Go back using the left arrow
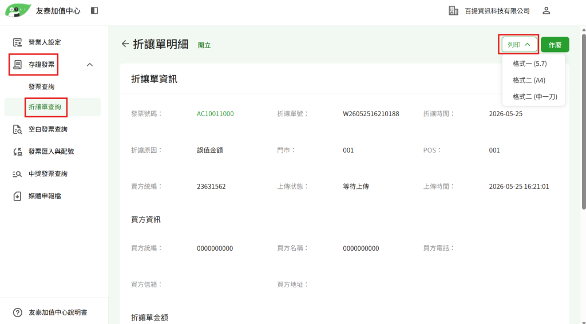 click(x=125, y=44)
